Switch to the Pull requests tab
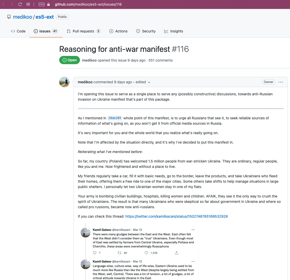 (84, 31)
